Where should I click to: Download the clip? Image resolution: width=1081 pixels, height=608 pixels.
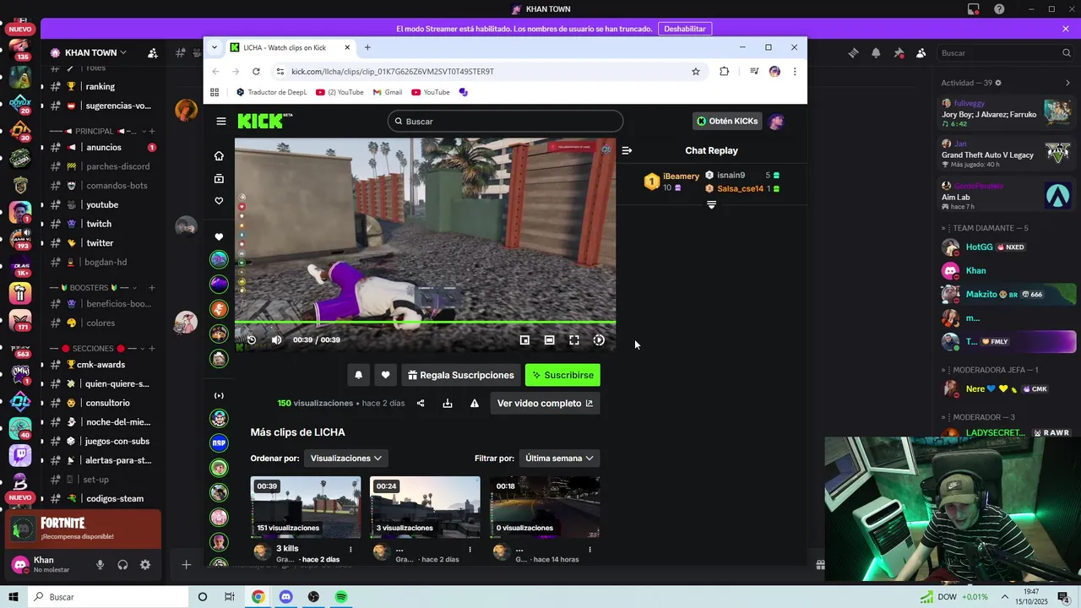[448, 404]
